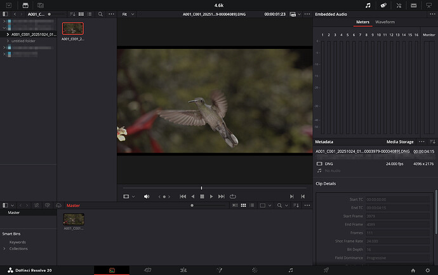Switch to the Edit page
The height and width of the screenshot is (275, 438).
pos(183,270)
